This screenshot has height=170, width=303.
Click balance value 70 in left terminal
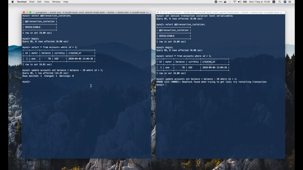(x=49, y=59)
